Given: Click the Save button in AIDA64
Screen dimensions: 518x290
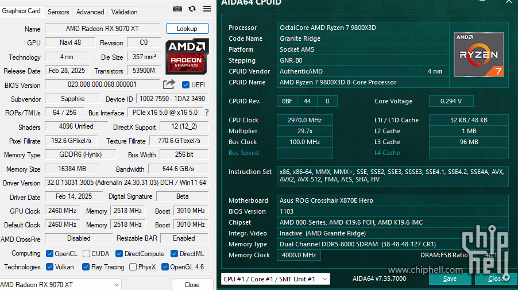Looking at the screenshot, I should pos(450,279).
